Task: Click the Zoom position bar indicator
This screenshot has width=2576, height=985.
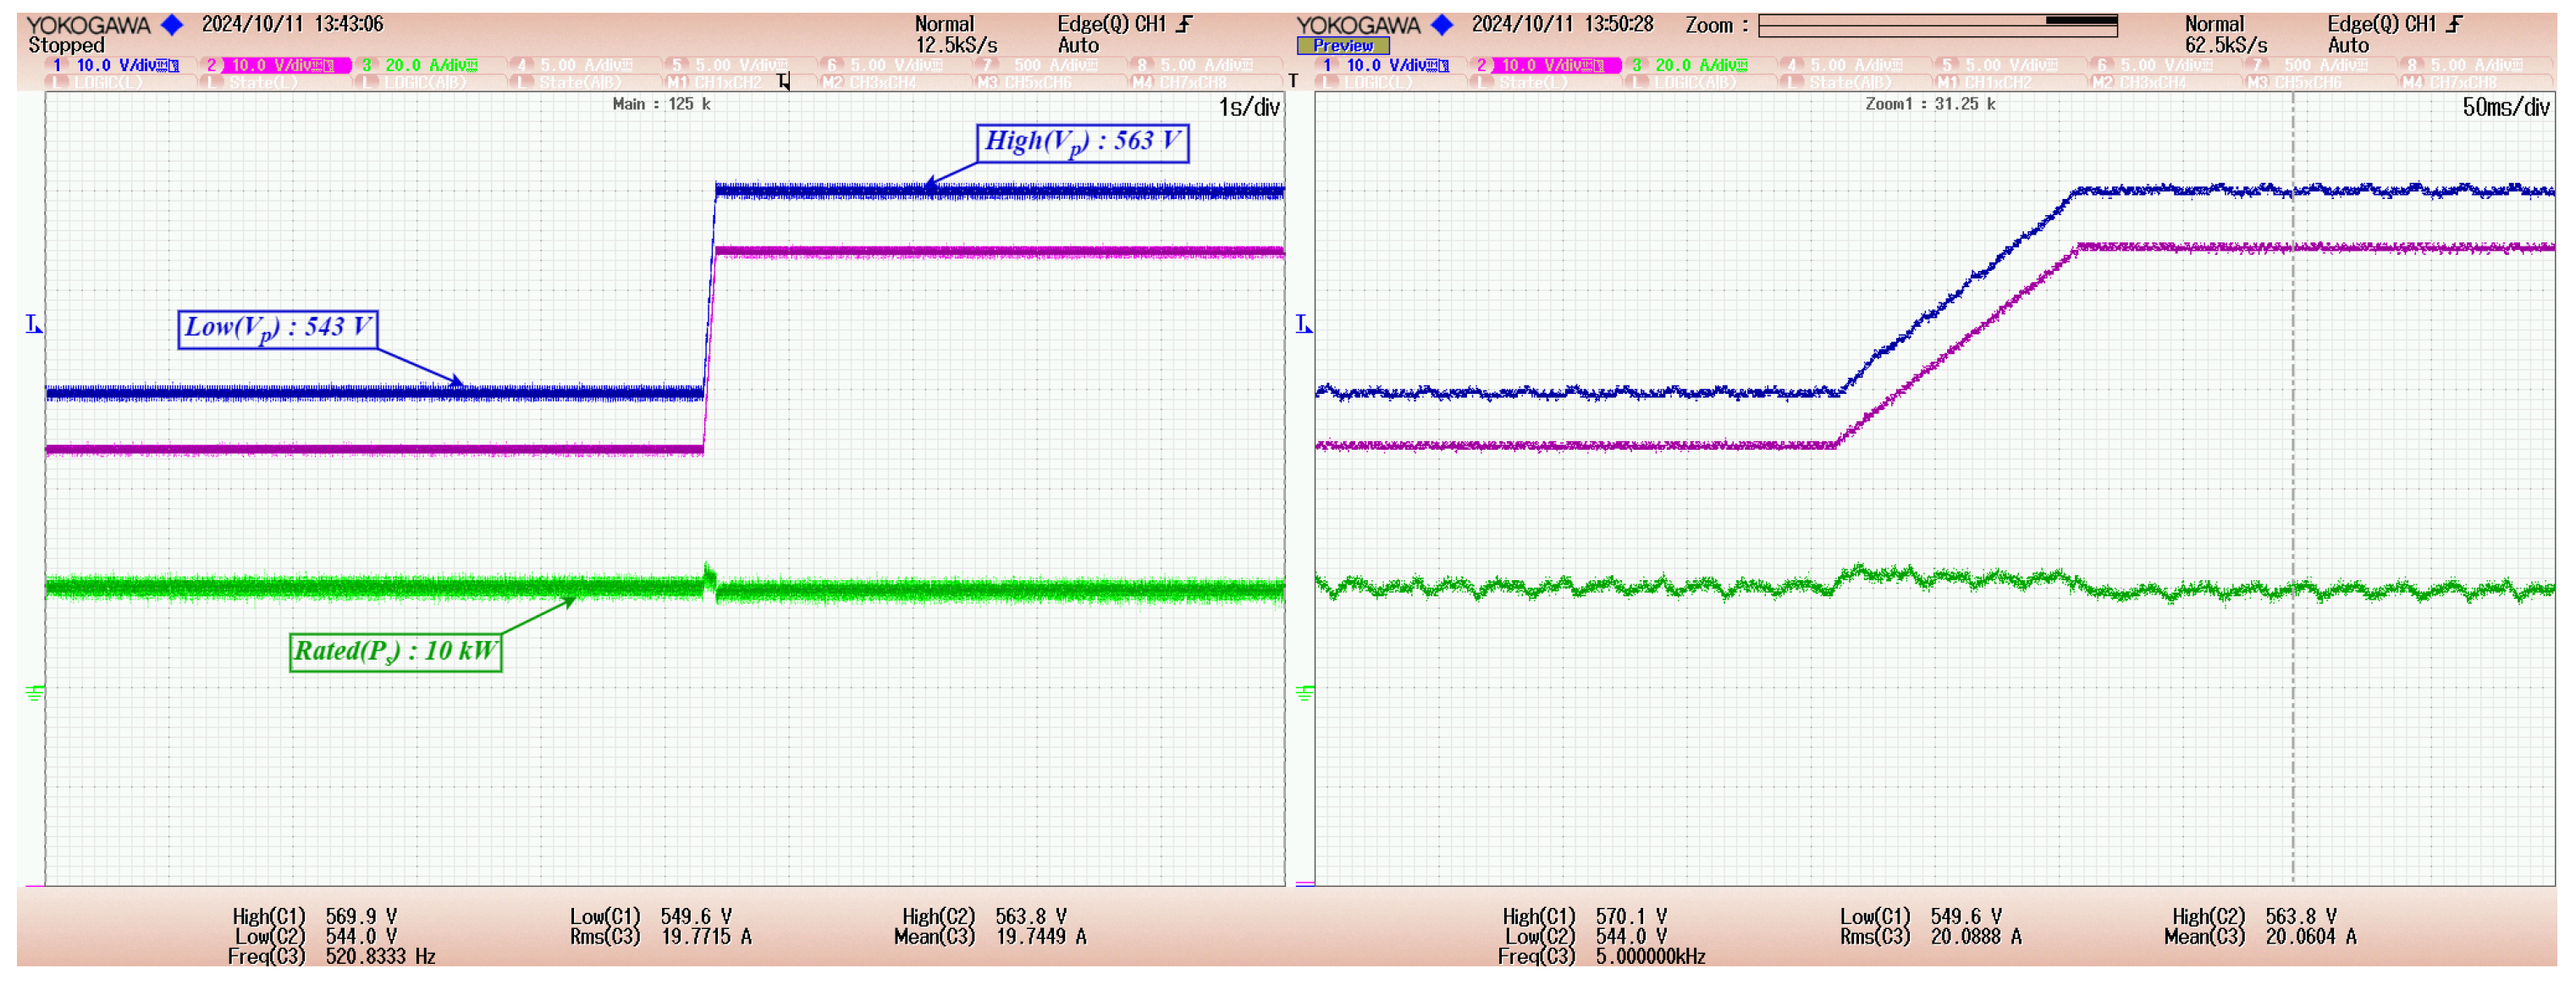Action: point(2080,21)
